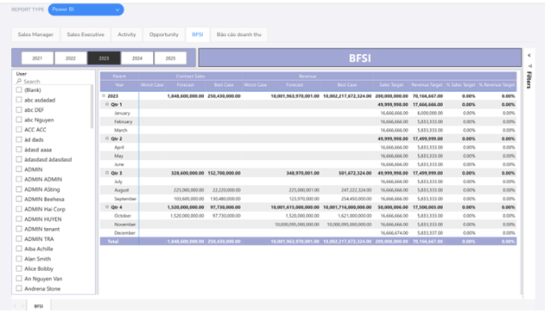This screenshot has width=545, height=314.
Task: Click the Revenue Target column header
Action: click(x=427, y=85)
